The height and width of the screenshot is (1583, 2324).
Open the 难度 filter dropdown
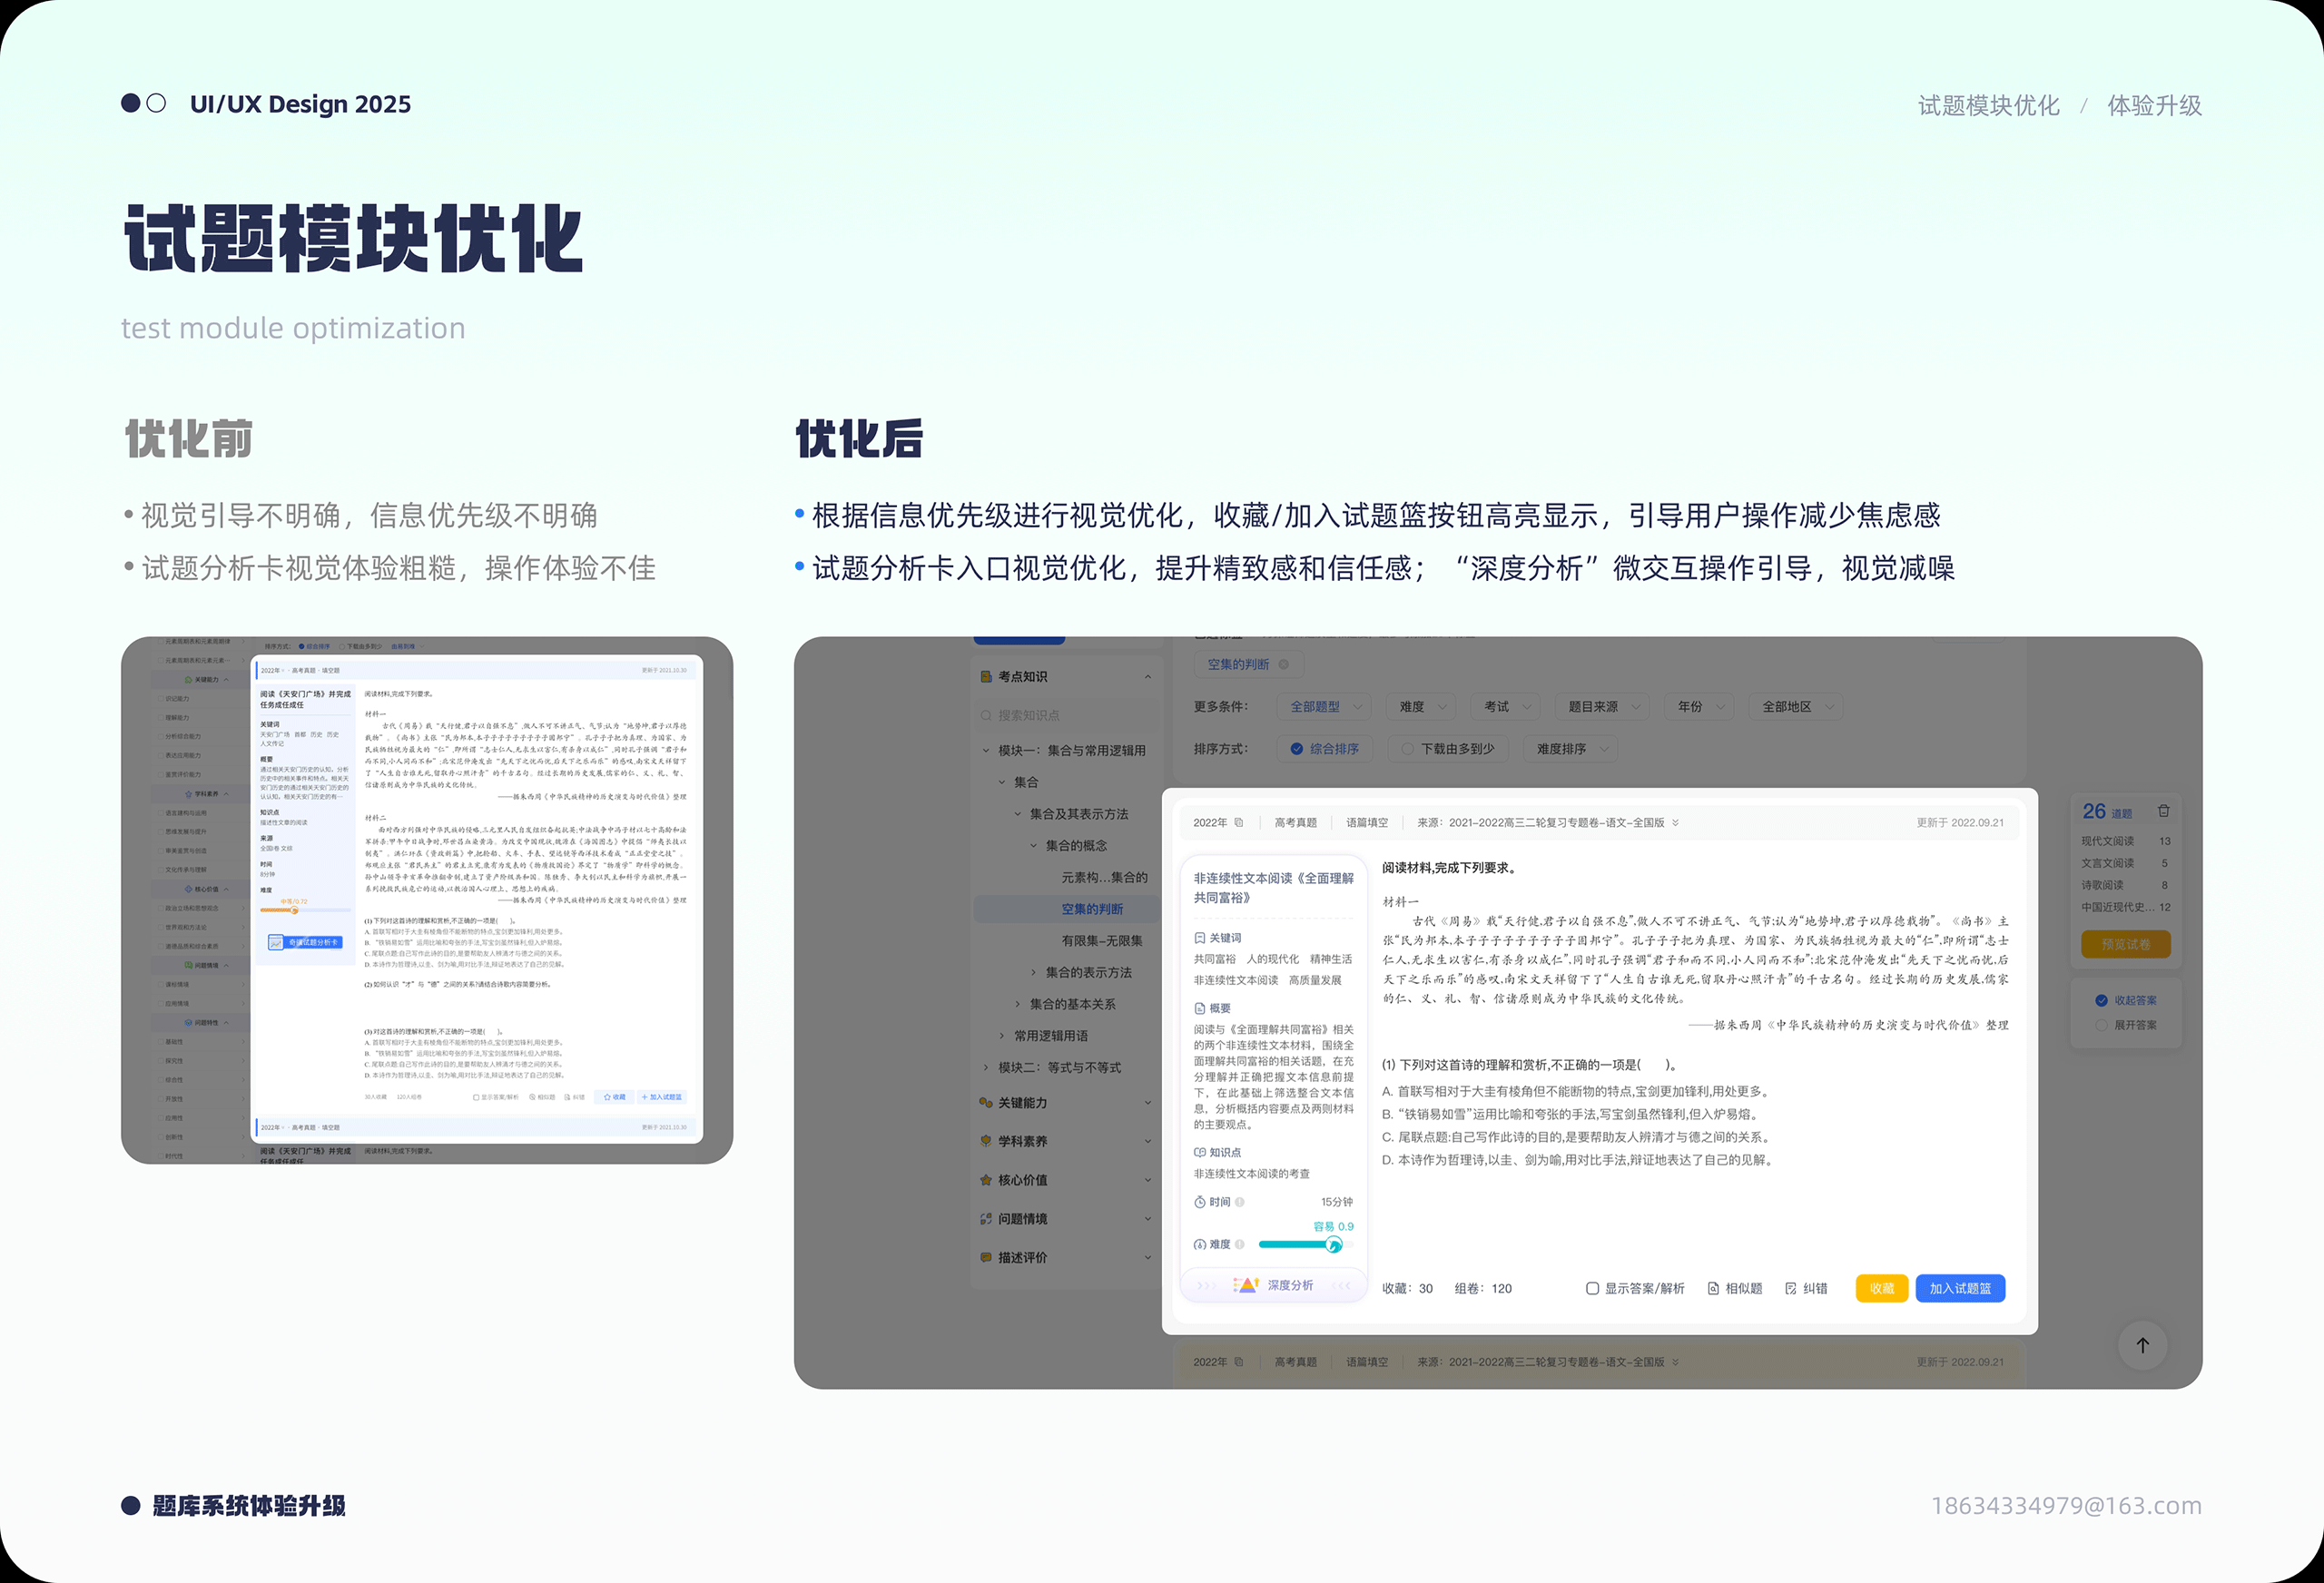coord(1422,707)
